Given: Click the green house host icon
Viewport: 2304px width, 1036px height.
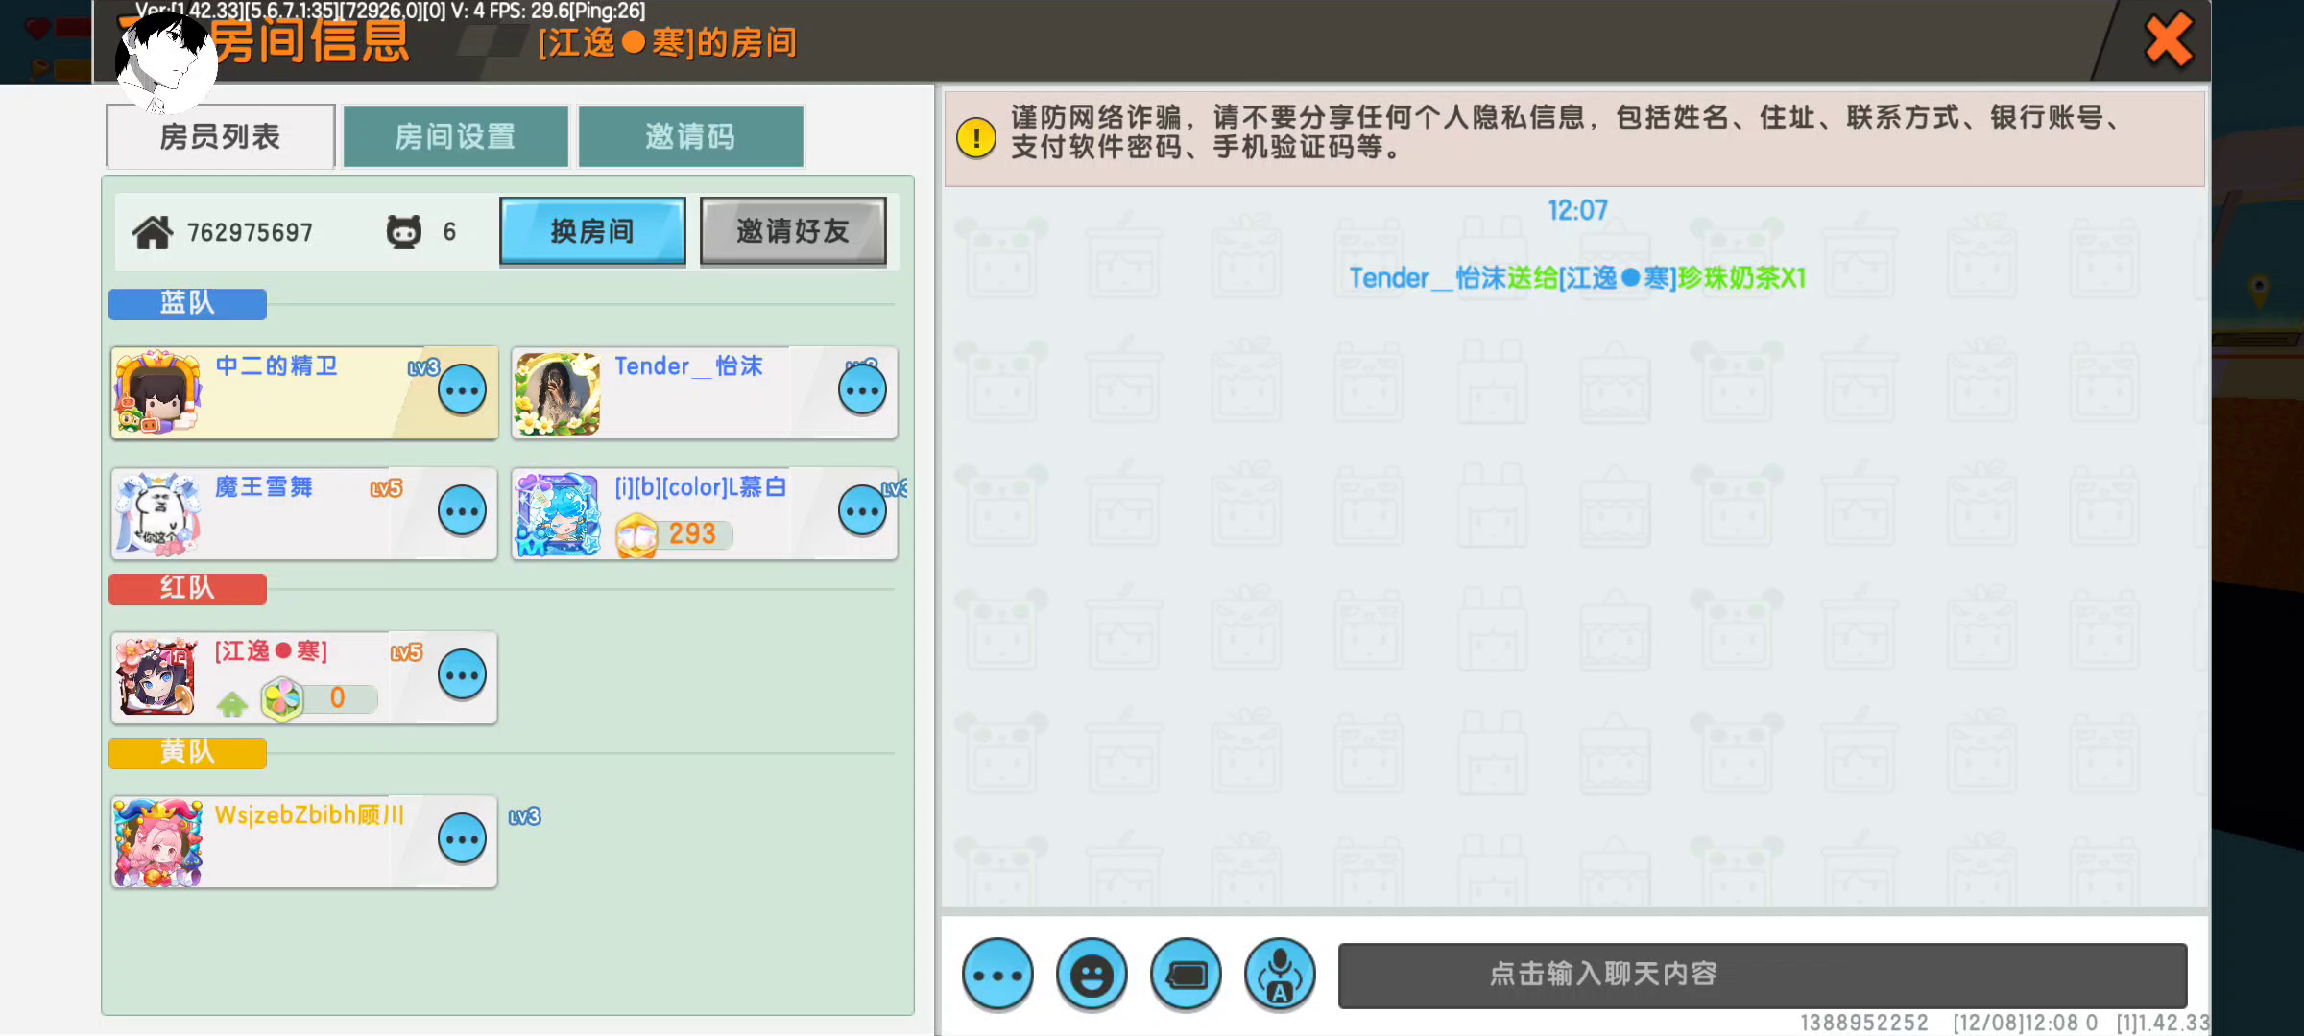Looking at the screenshot, I should pos(231,703).
